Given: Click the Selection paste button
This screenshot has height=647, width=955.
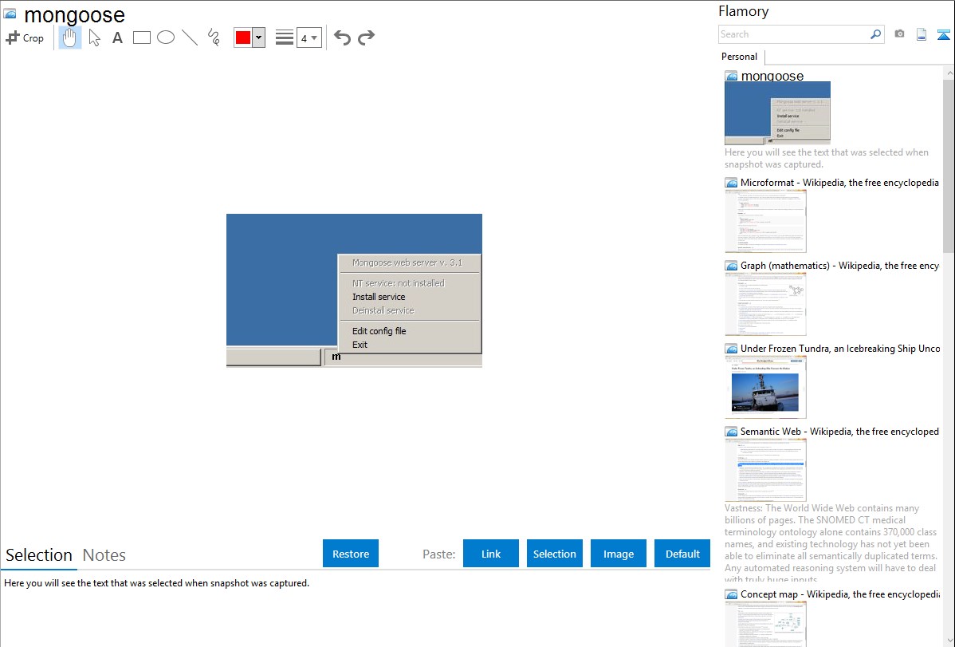Looking at the screenshot, I should tap(555, 554).
